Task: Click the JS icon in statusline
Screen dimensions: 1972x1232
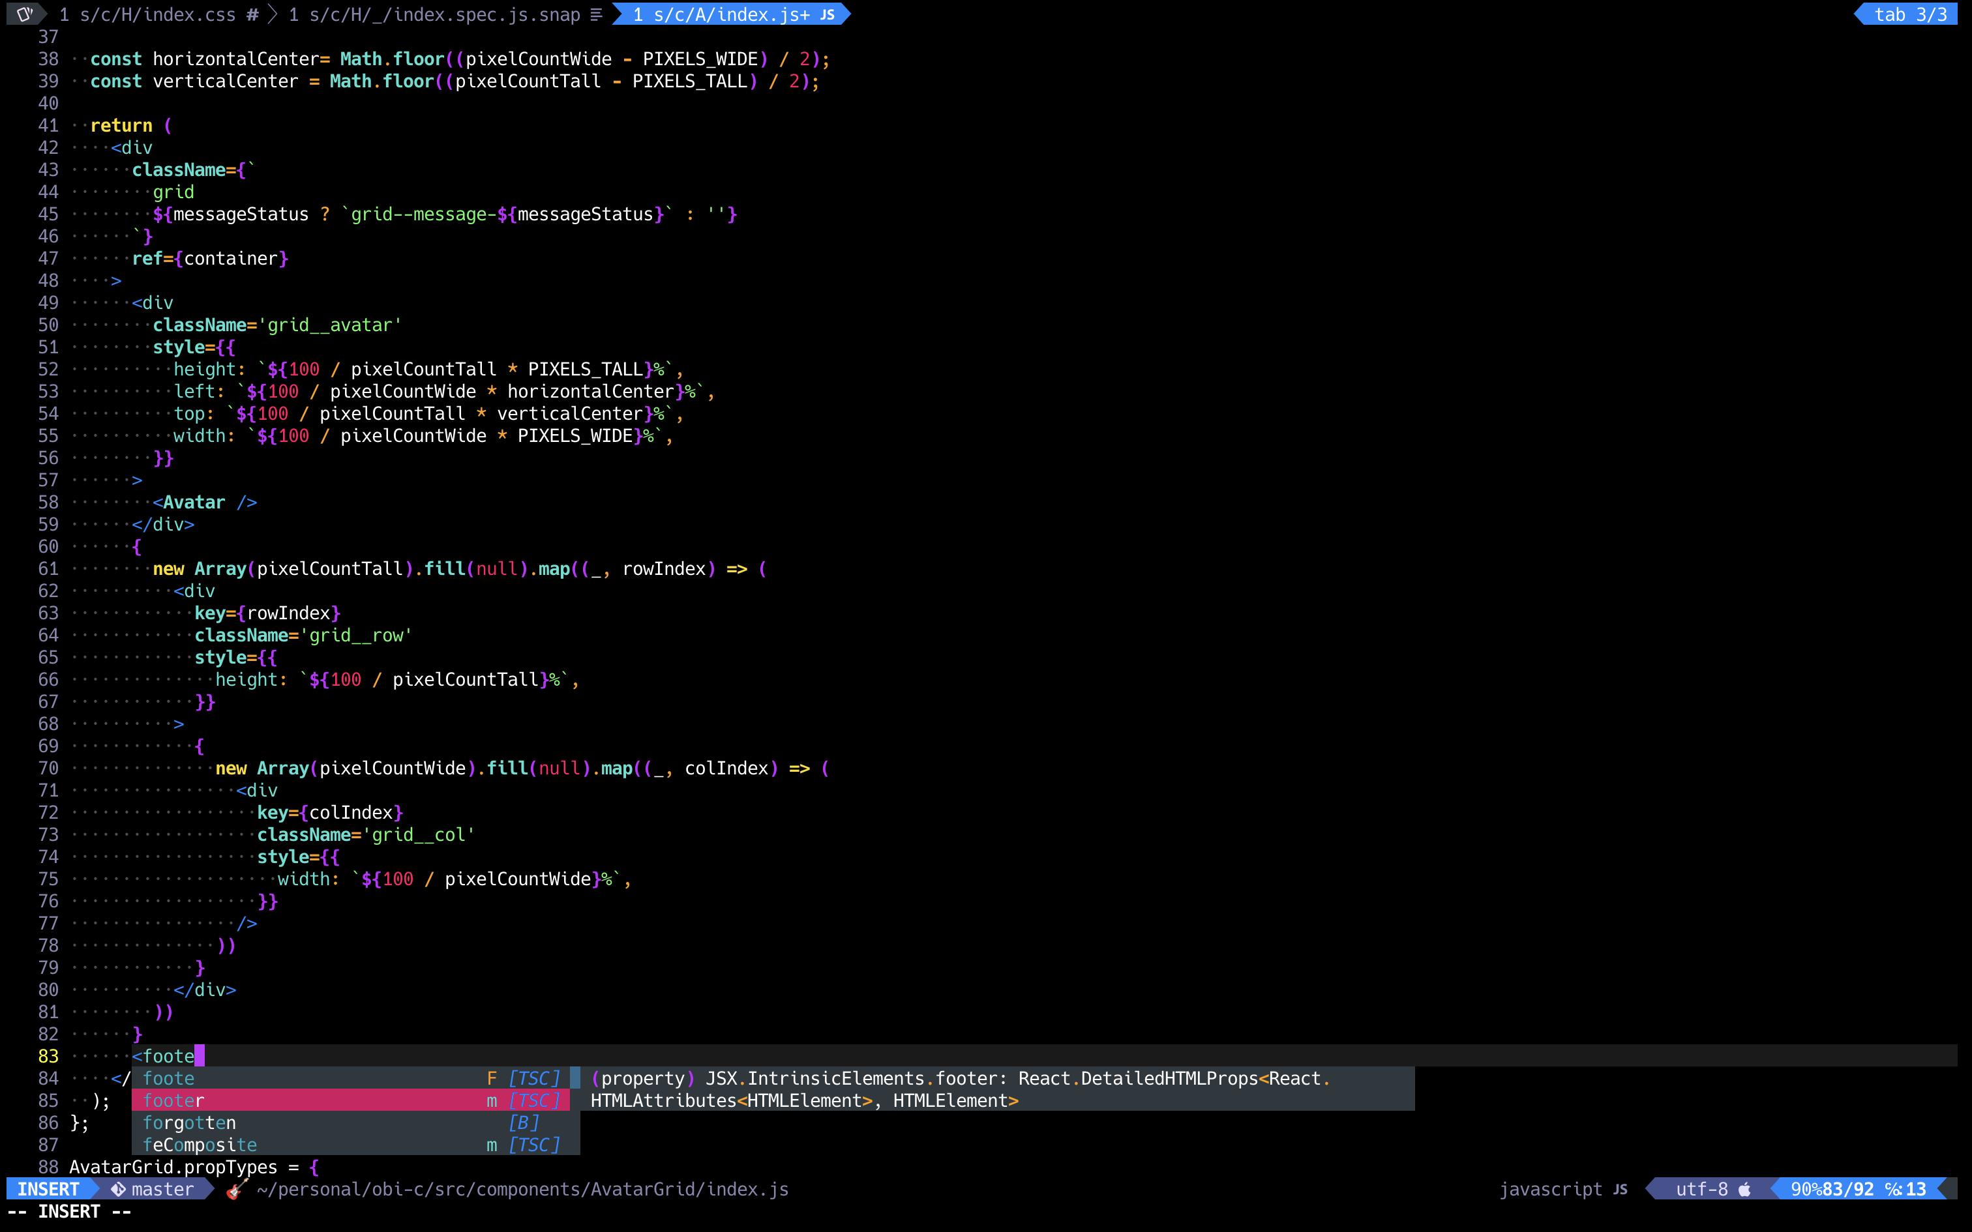Action: (1621, 1189)
